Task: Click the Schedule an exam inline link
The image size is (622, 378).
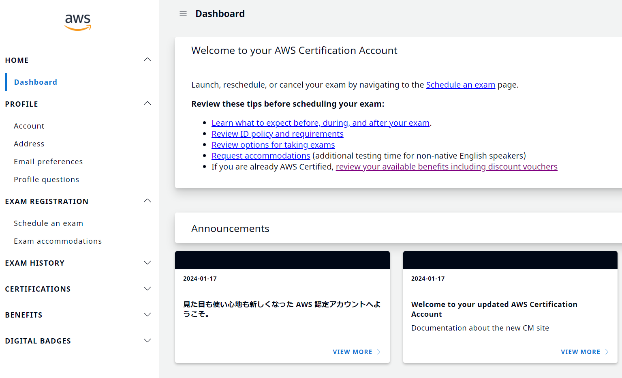Action: pyautogui.click(x=461, y=85)
